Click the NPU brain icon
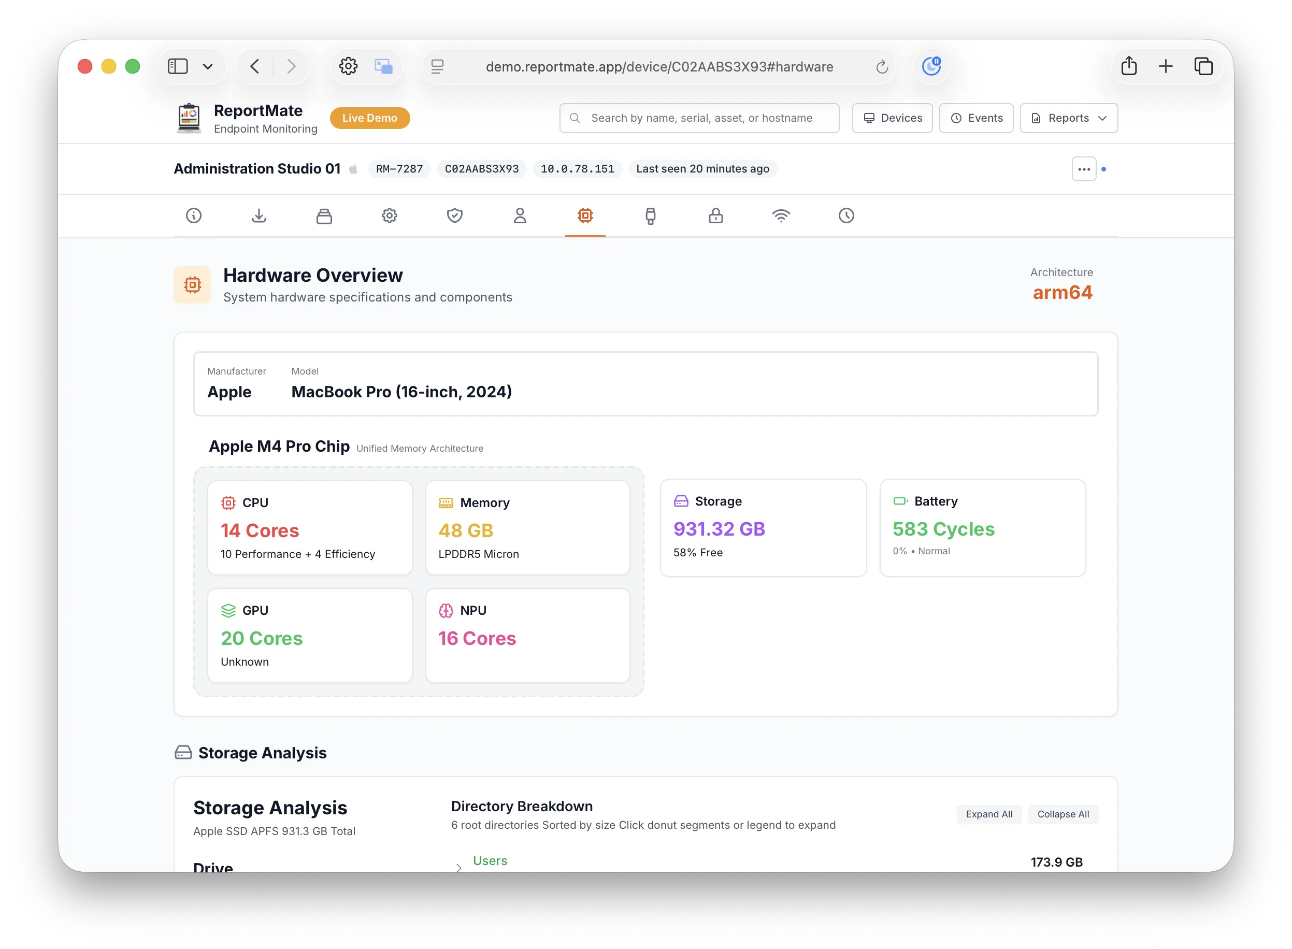This screenshot has height=949, width=1292. [446, 610]
